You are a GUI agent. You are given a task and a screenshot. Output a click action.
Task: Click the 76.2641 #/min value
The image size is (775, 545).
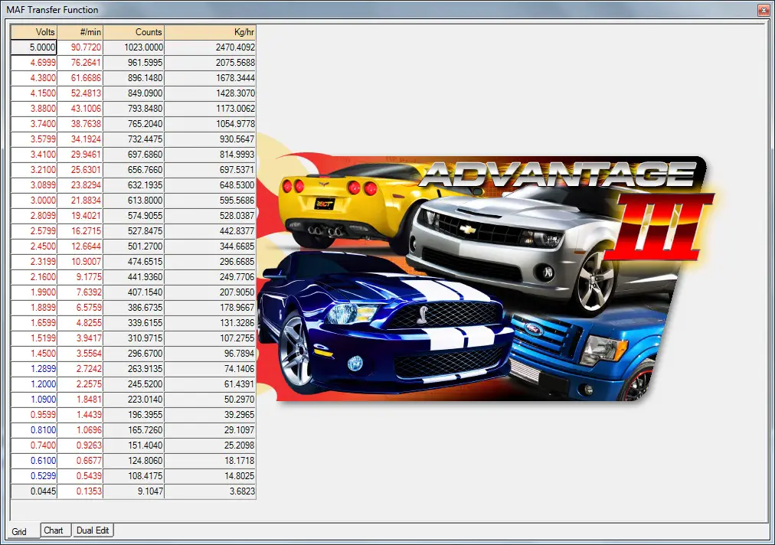point(80,63)
